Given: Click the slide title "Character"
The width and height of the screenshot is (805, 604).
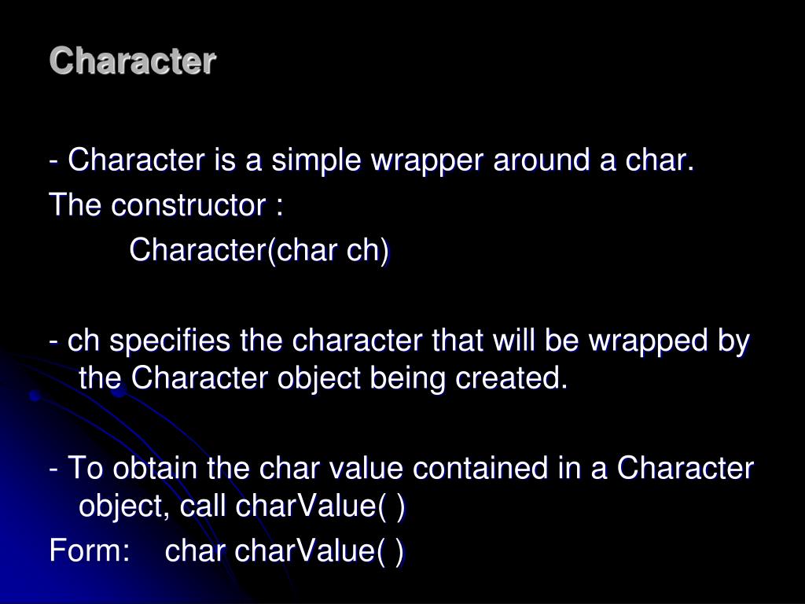Looking at the screenshot, I should pos(132,61).
